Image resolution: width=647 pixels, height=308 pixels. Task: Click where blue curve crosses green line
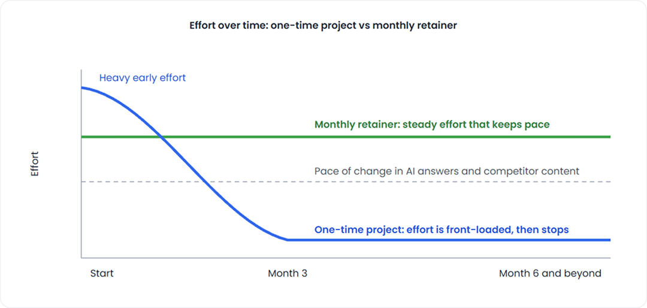[x=161, y=137]
